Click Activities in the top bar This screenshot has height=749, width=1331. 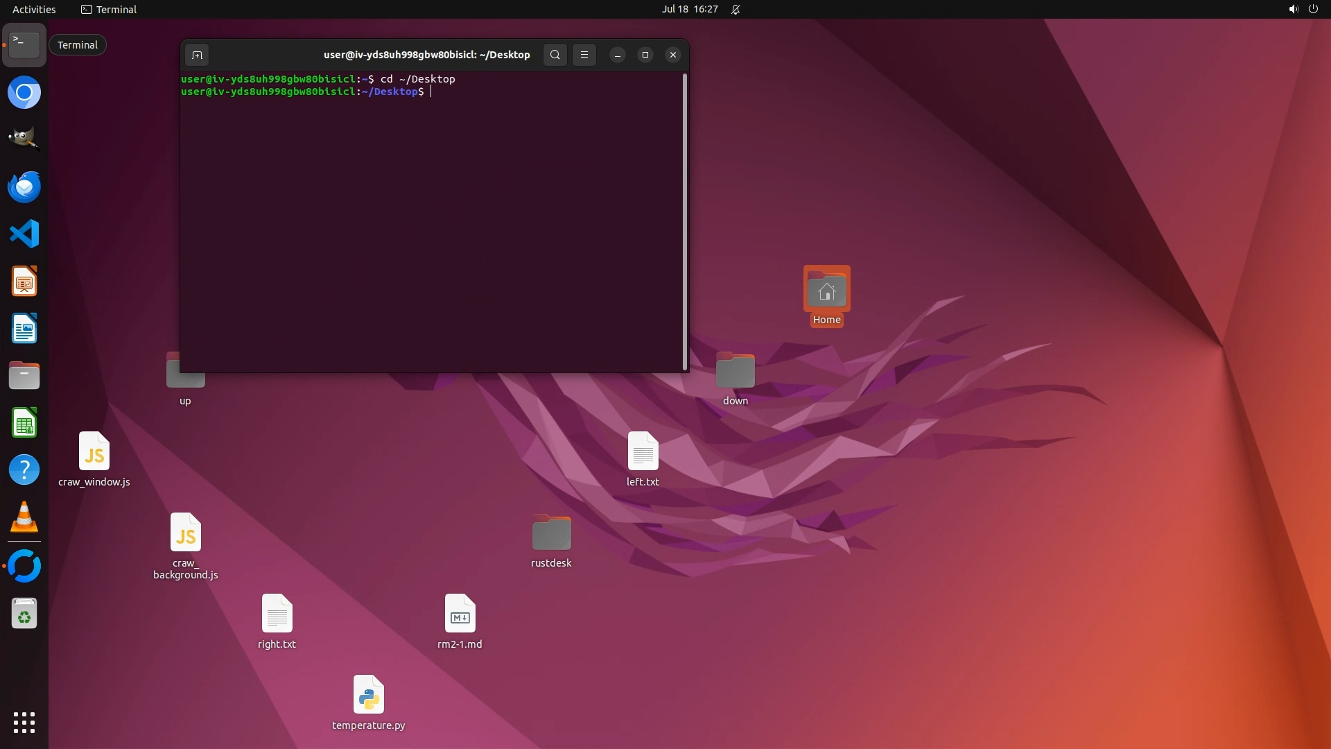point(34,9)
